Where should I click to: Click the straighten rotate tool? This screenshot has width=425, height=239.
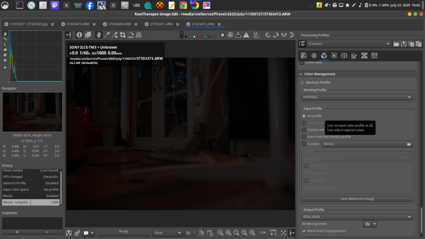tap(131, 35)
